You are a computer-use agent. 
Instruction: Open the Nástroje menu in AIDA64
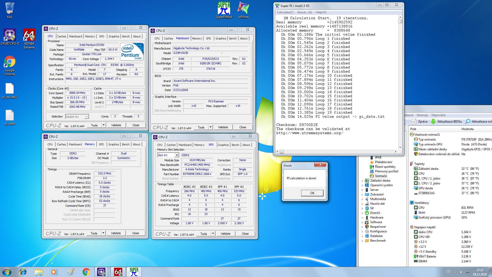tap(422, 115)
